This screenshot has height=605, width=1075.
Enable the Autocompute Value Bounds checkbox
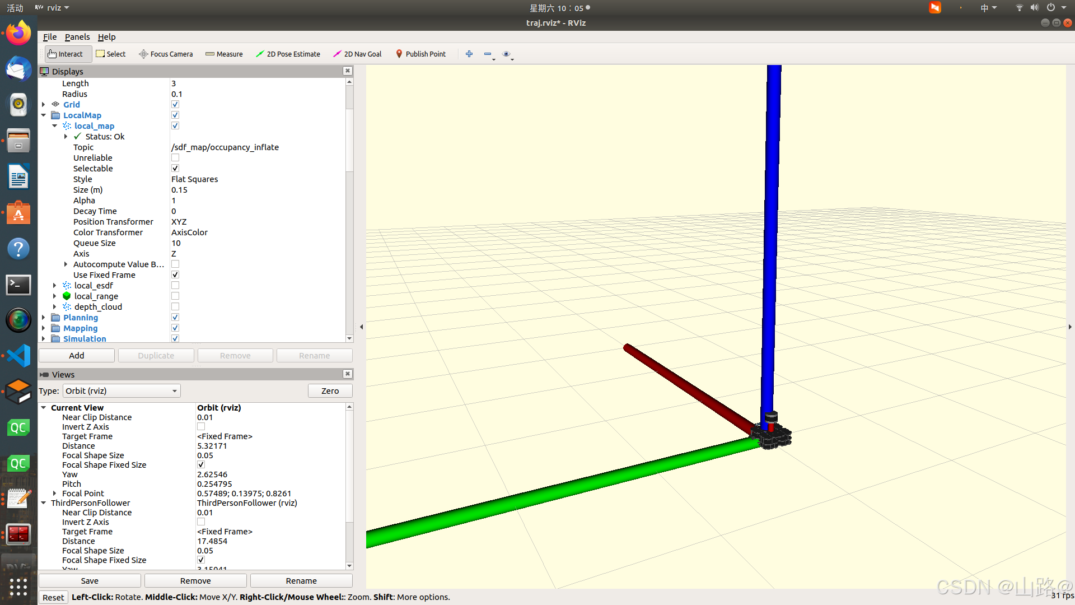175,264
